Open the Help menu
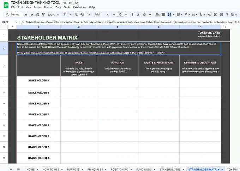The height and width of the screenshot is (171, 240). click(92, 7)
